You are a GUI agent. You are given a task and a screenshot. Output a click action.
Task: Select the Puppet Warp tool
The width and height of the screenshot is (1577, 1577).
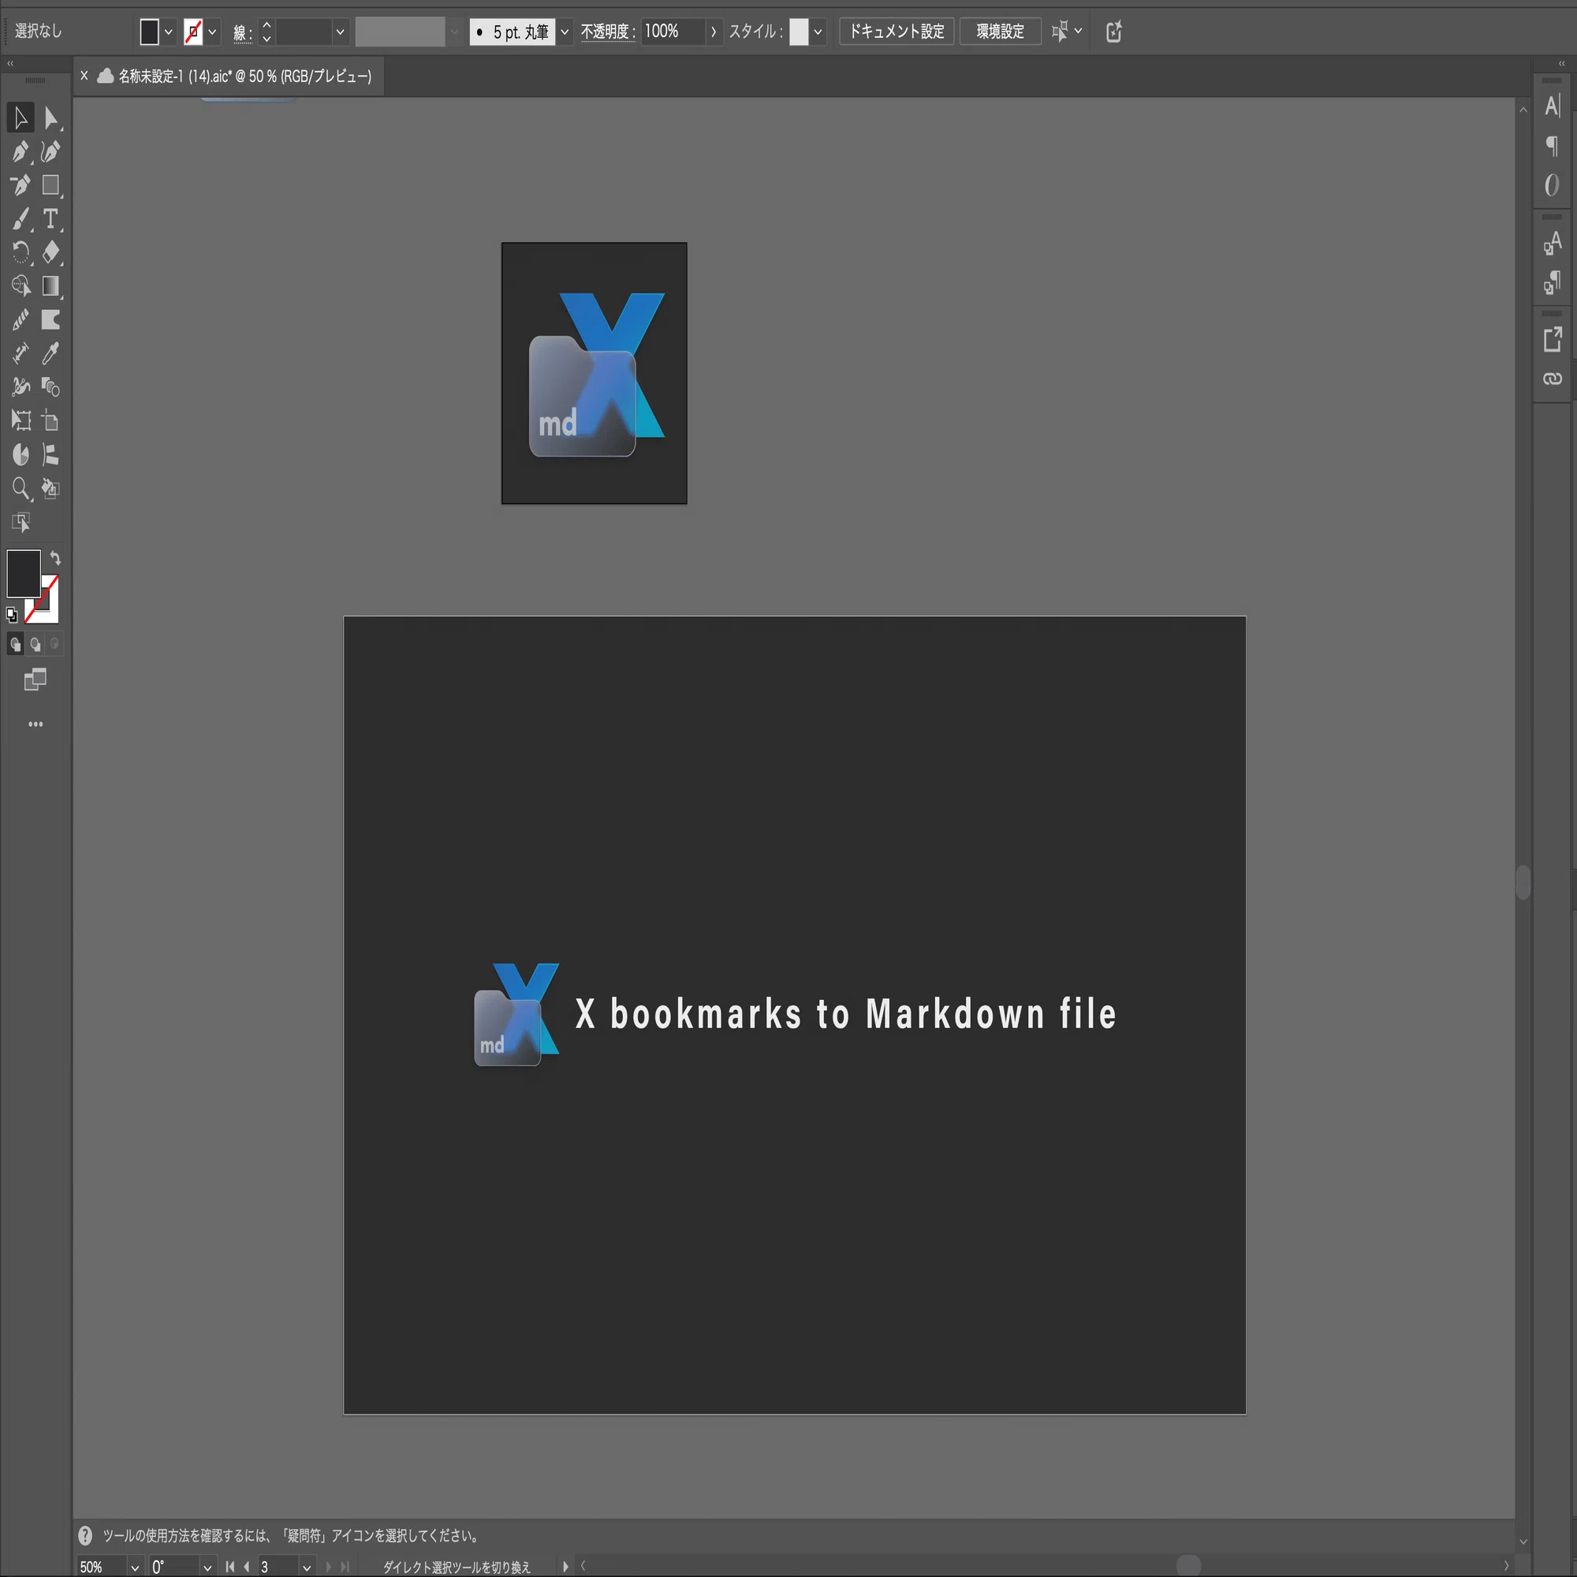click(21, 387)
